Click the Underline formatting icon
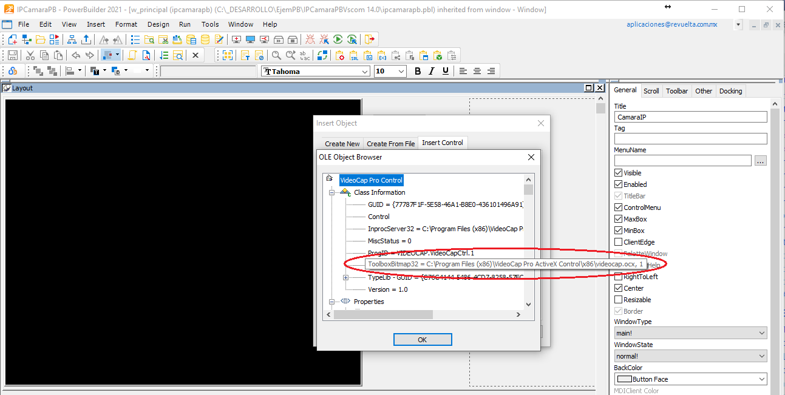Screen dimensions: 785x395 click(x=446, y=71)
